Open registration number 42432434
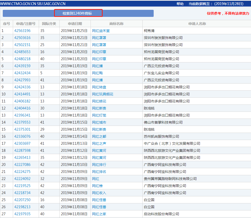This screenshot has height=218, width=251. tap(22, 73)
